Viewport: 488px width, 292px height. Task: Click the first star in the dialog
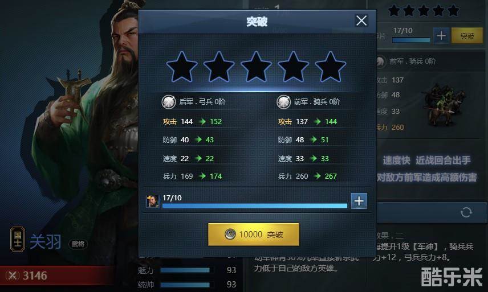click(182, 67)
